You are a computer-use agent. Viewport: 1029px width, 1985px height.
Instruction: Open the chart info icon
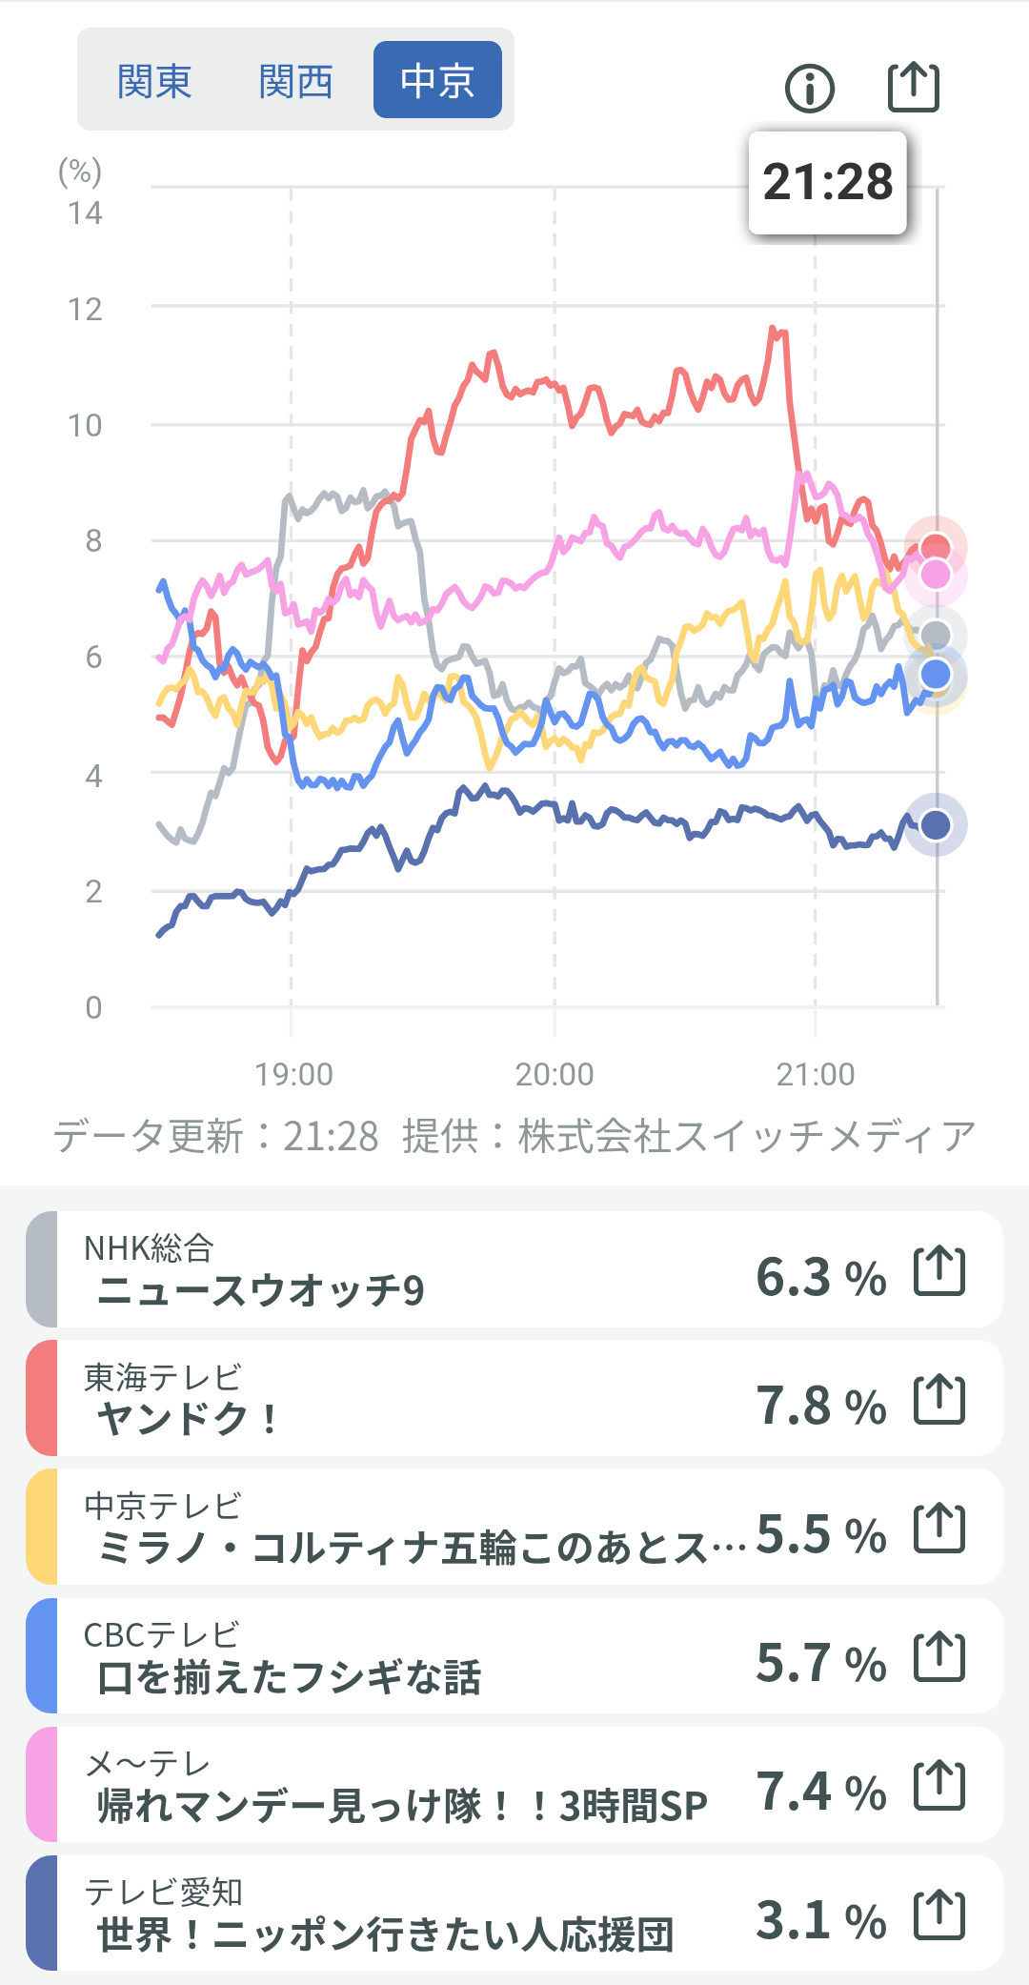(810, 89)
